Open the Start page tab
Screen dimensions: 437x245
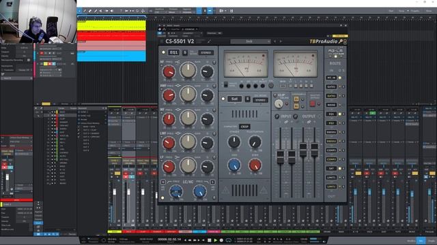pyautogui.click(x=391, y=11)
